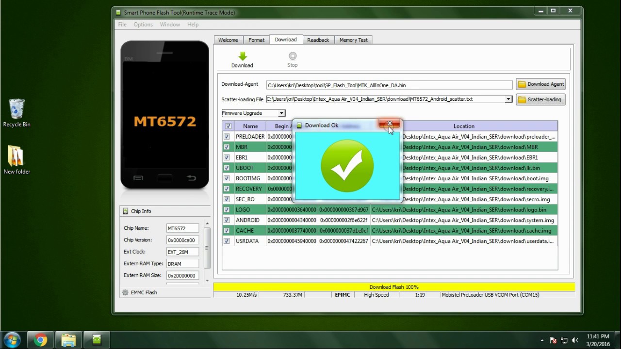
Task: Click the LOGO begin address 0x0000000003640000
Action: 292,210
